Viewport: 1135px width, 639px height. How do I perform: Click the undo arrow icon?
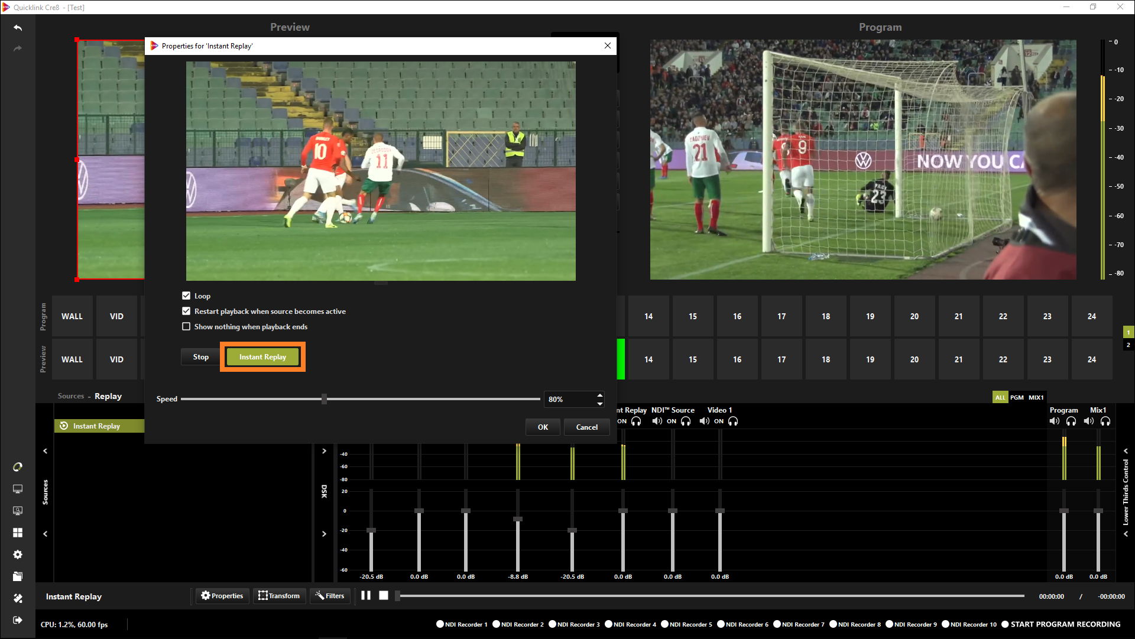tap(18, 28)
